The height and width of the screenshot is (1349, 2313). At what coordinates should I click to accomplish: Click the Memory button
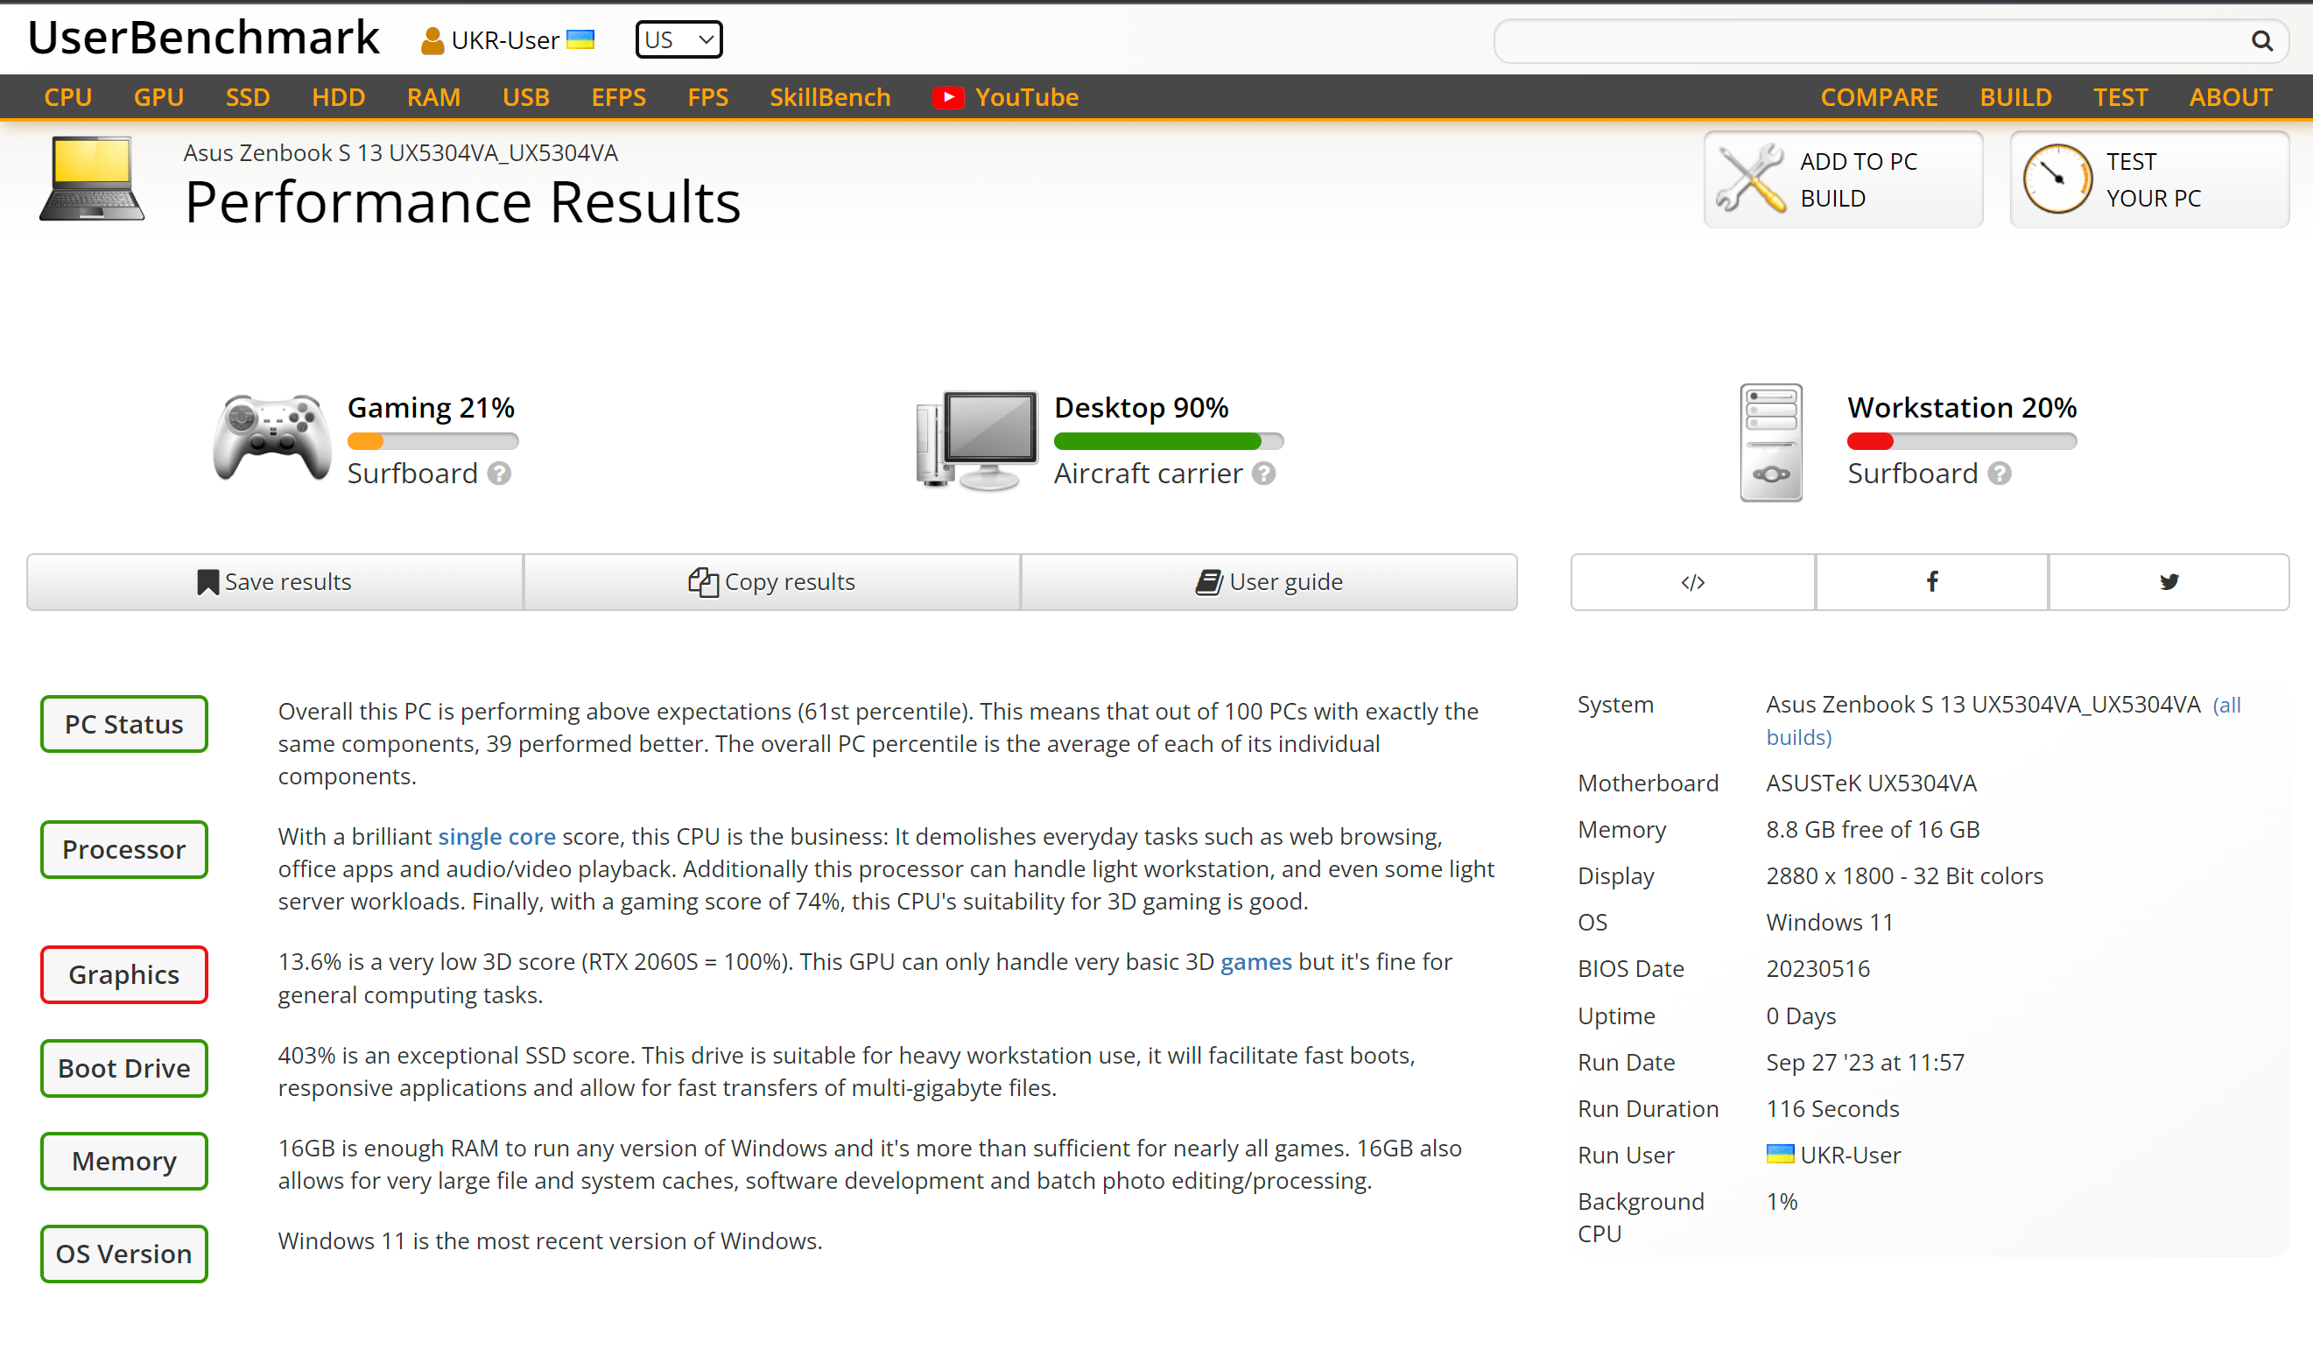pyautogui.click(x=124, y=1161)
